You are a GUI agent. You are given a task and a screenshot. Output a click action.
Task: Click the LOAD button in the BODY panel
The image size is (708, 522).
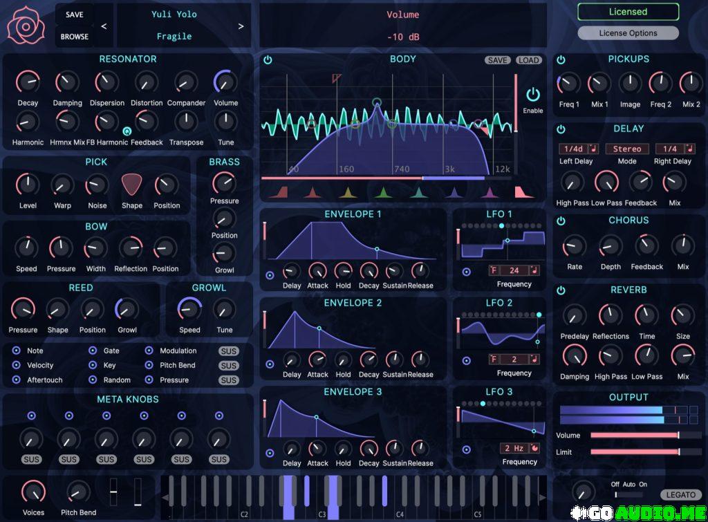[530, 60]
